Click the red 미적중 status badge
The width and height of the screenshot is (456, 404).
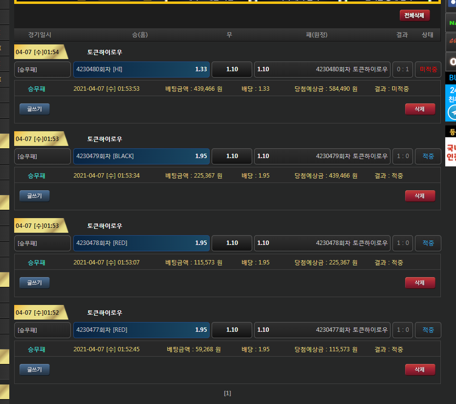click(x=428, y=69)
